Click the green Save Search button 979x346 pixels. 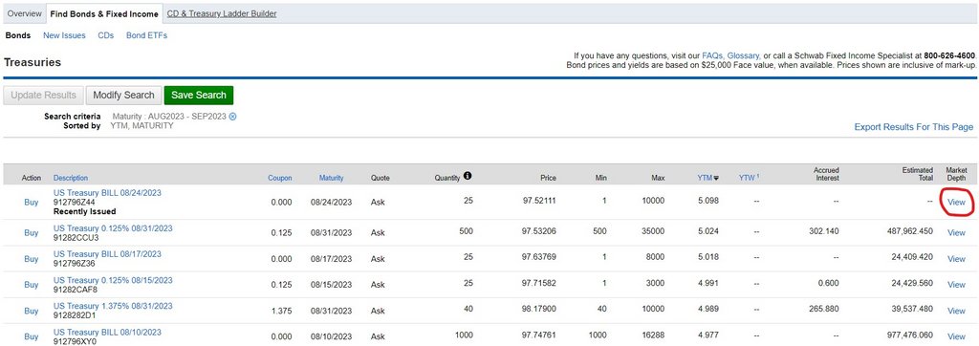[199, 95]
